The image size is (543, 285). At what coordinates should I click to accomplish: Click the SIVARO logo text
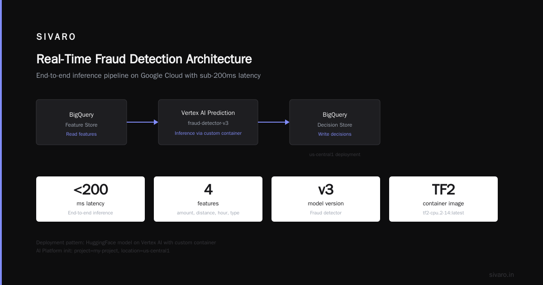(x=56, y=37)
